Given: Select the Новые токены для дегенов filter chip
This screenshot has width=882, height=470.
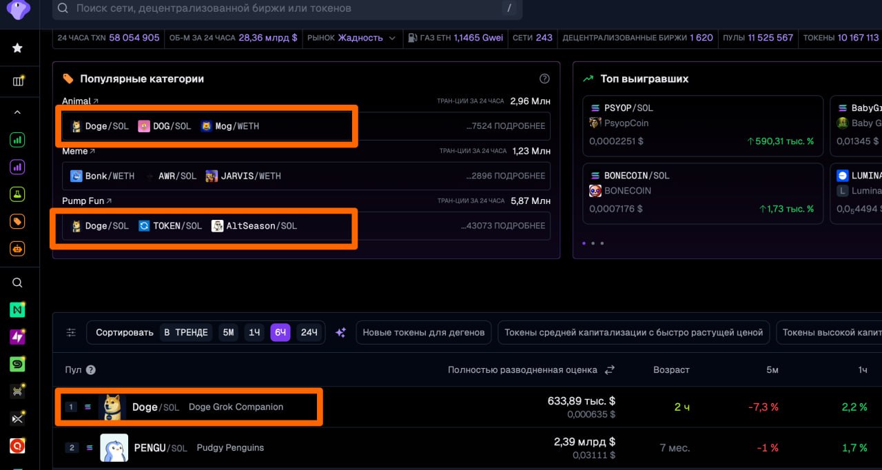Looking at the screenshot, I should 424,332.
